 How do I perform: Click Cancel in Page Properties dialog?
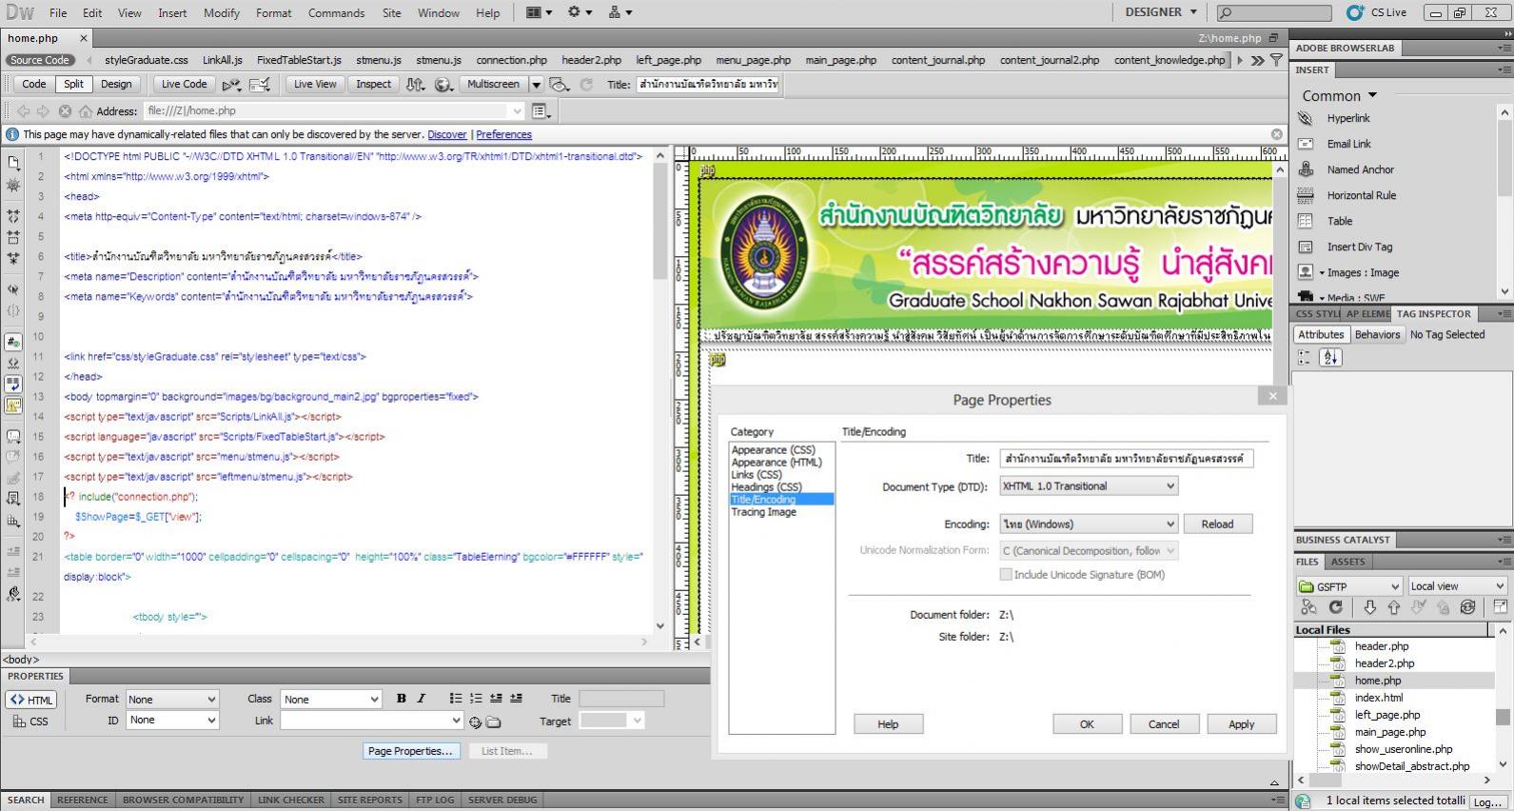pos(1164,724)
